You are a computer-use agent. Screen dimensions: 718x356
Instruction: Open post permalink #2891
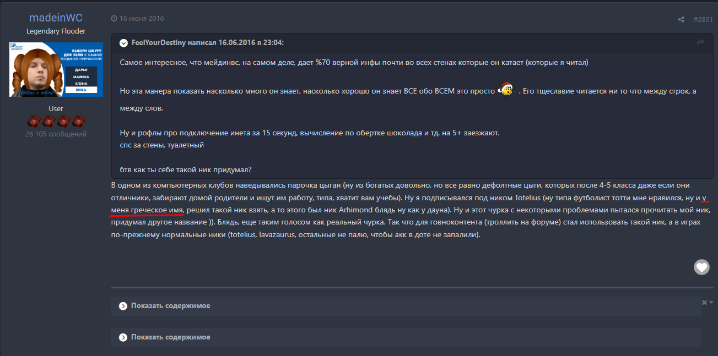click(703, 19)
